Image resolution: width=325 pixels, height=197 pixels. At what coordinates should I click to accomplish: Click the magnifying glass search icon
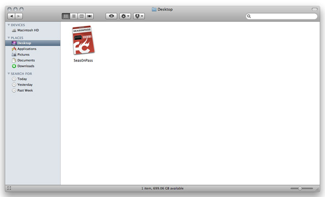pos(249,16)
